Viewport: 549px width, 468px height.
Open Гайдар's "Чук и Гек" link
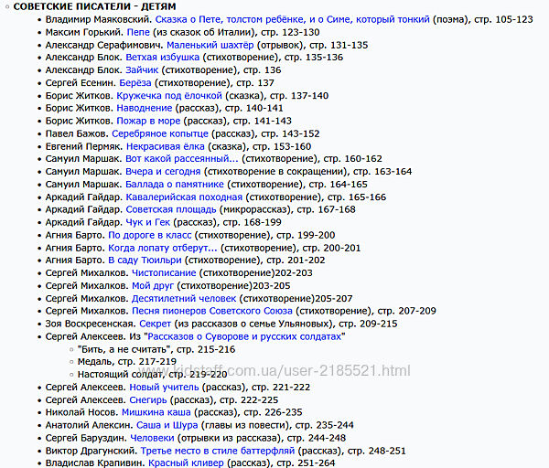[149, 222]
